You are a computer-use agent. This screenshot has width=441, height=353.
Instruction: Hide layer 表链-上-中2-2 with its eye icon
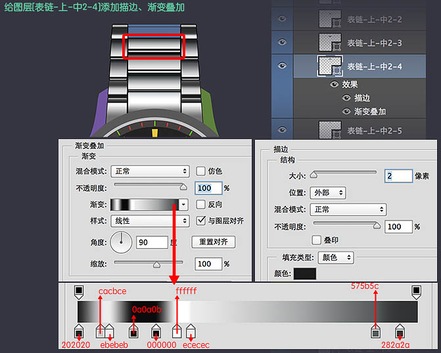(282, 19)
